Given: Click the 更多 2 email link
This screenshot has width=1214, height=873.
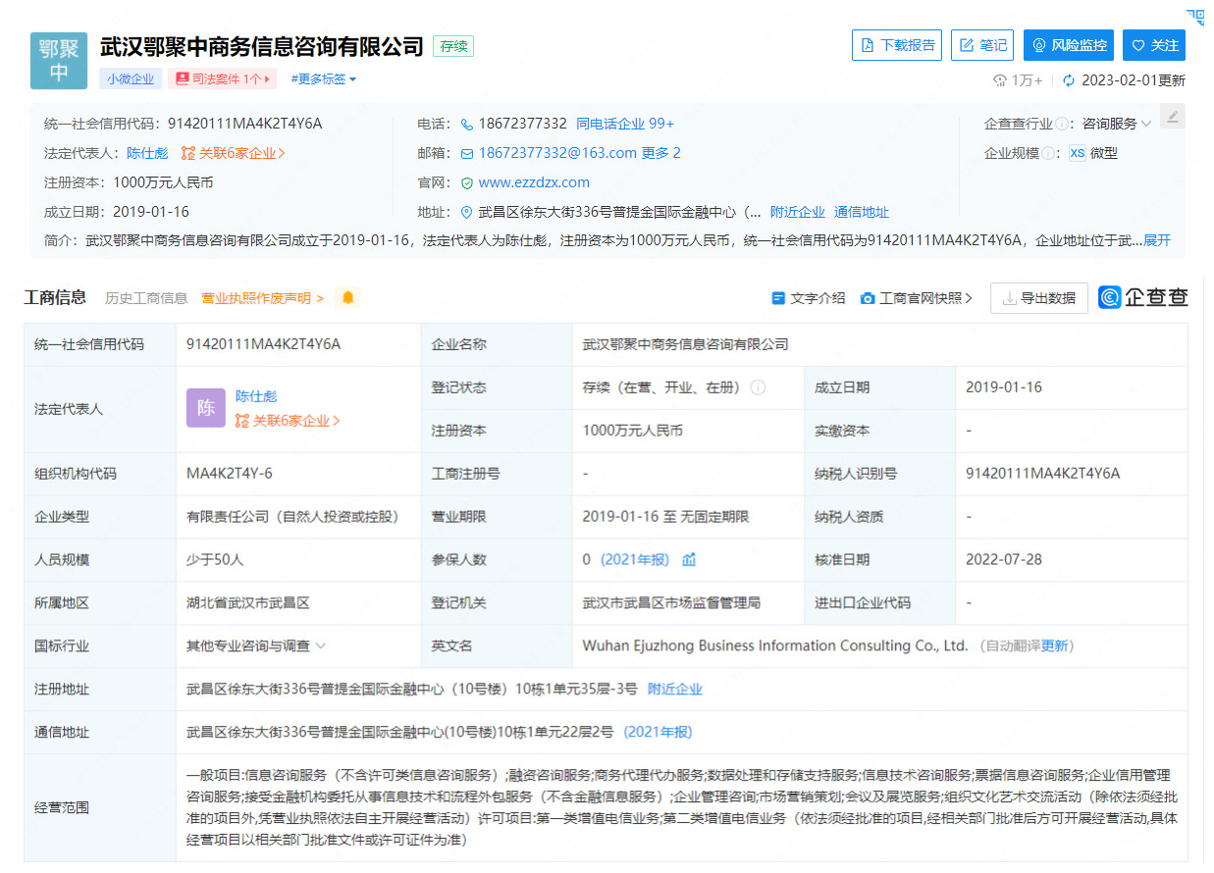Looking at the screenshot, I should [661, 153].
